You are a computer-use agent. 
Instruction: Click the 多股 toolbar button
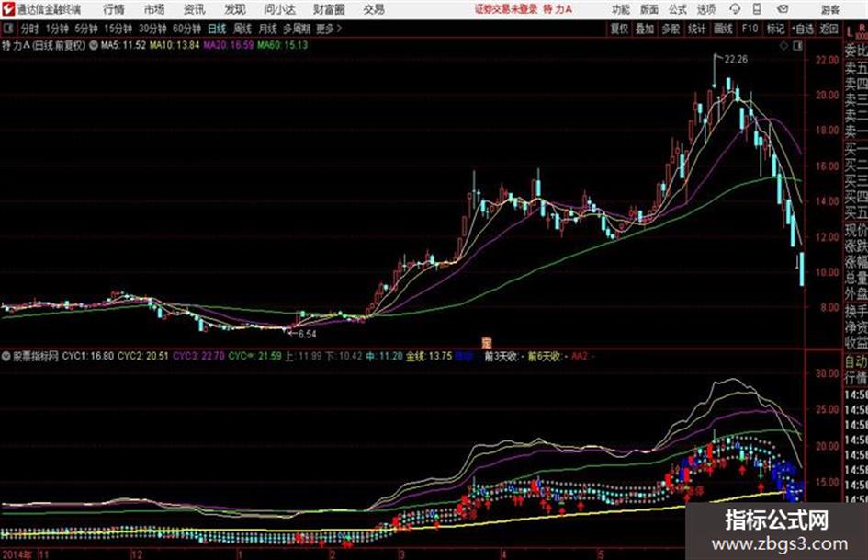pos(671,29)
